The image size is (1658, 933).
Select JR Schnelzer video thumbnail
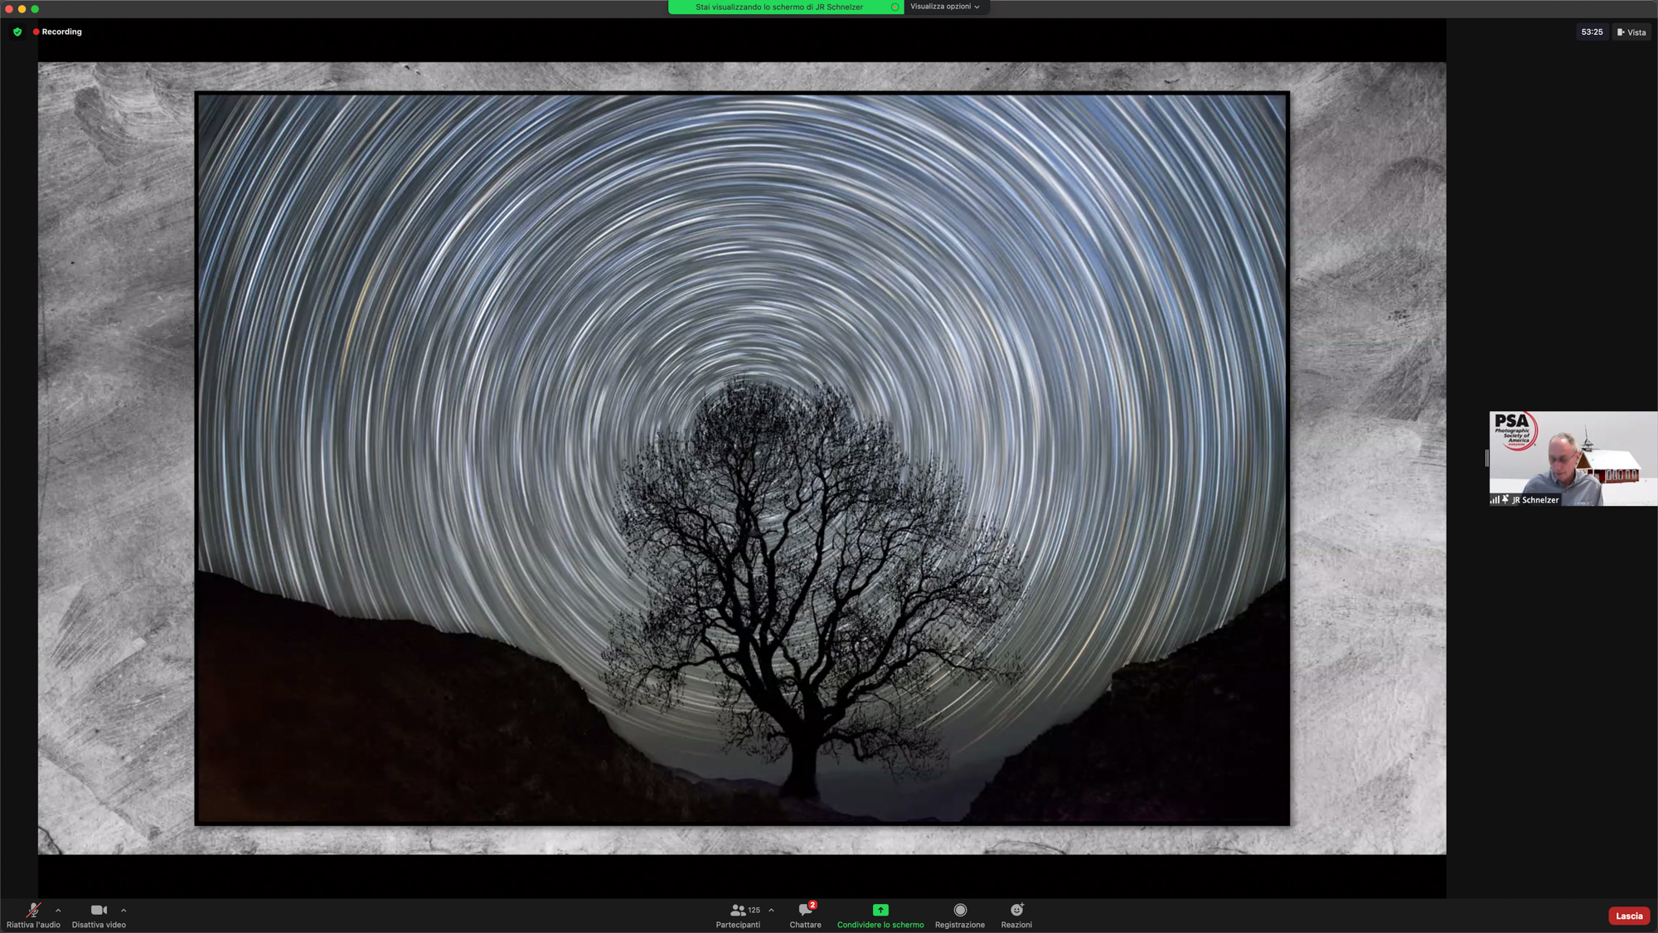[1573, 459]
